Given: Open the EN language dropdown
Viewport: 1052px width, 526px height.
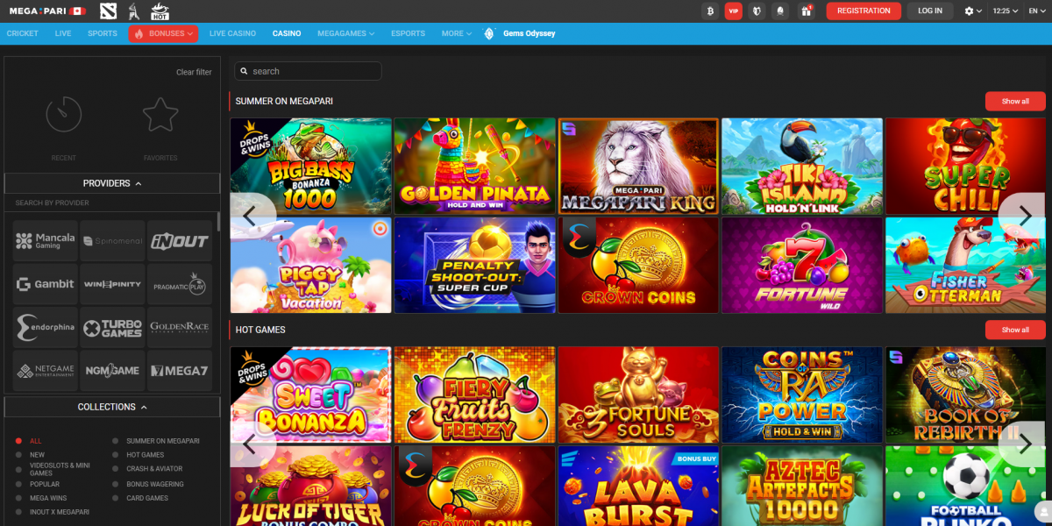Looking at the screenshot, I should (1037, 11).
